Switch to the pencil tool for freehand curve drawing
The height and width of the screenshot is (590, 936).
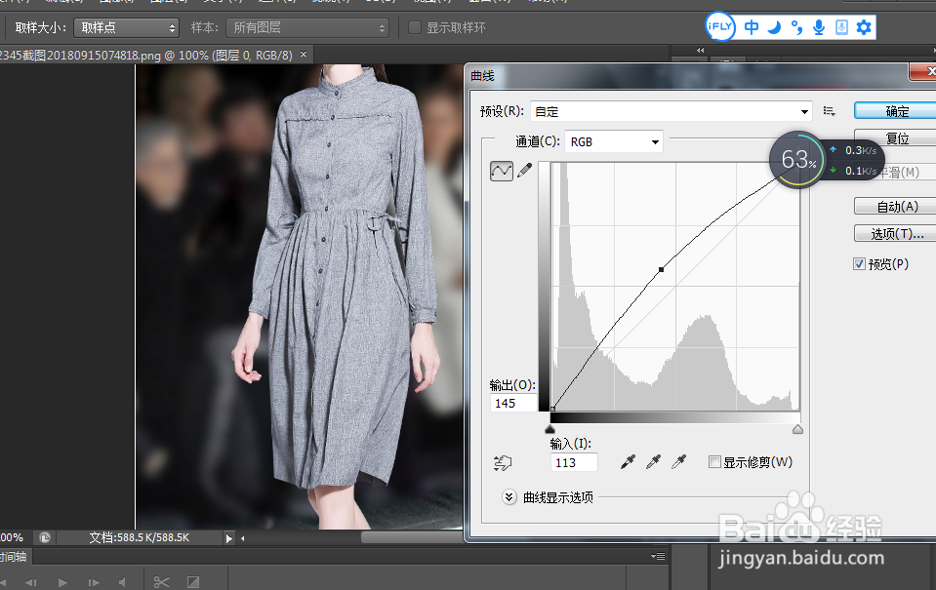524,168
